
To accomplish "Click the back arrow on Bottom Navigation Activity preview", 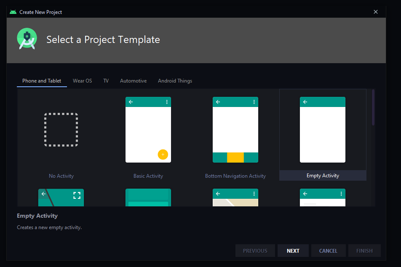I will click(218, 101).
